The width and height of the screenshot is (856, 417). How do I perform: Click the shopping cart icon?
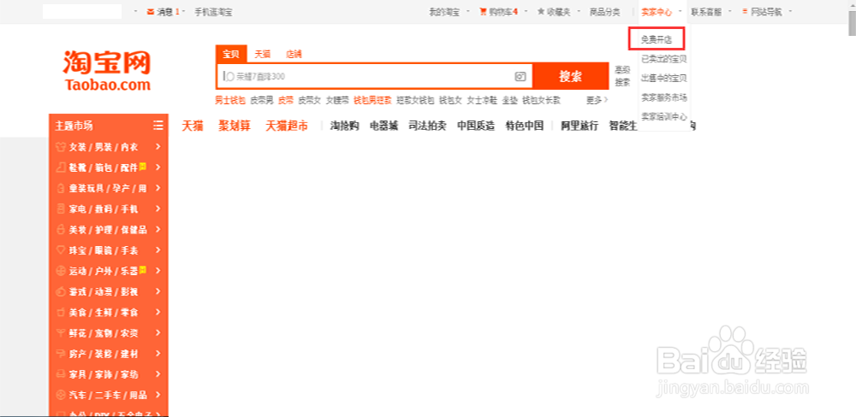pos(483,11)
